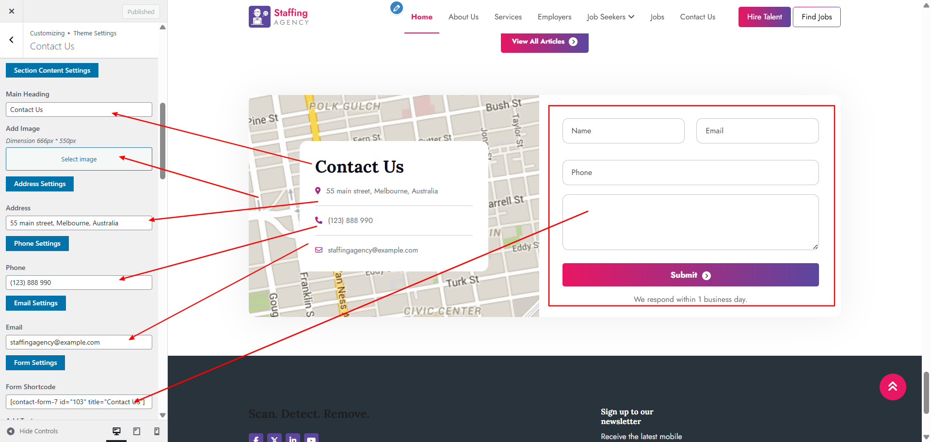The image size is (931, 442).
Task: Click into the Name input field
Action: (623, 131)
